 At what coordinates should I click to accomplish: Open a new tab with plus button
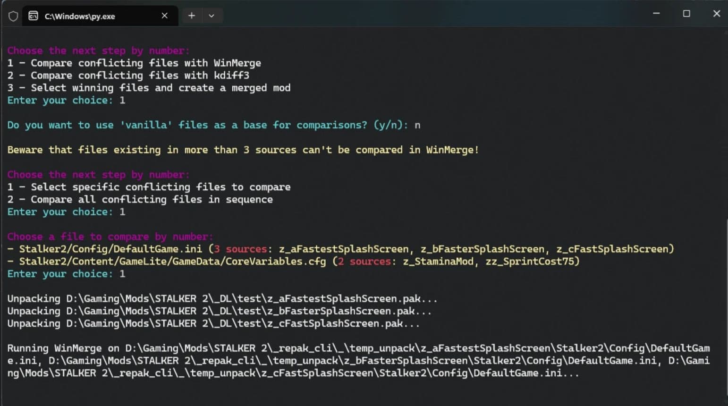point(192,16)
